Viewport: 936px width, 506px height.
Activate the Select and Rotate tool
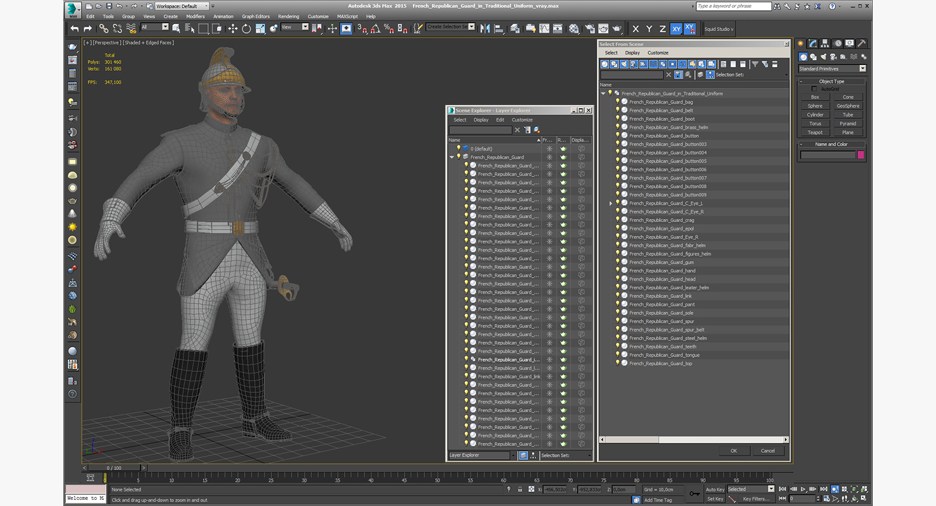pyautogui.click(x=246, y=28)
